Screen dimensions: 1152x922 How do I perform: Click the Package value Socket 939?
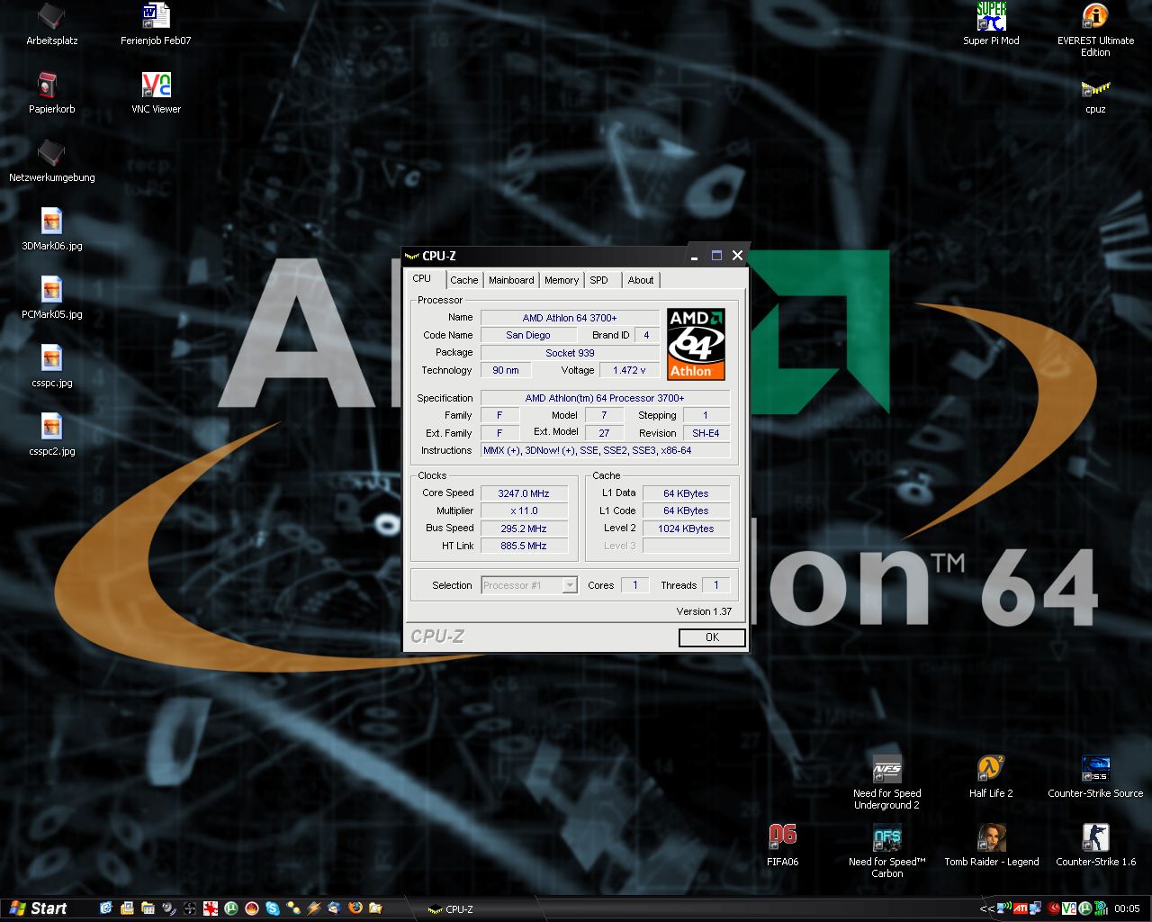[570, 353]
